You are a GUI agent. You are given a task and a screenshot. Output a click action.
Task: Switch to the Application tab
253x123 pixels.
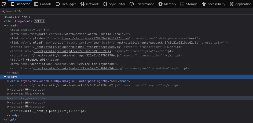coord(240,4)
